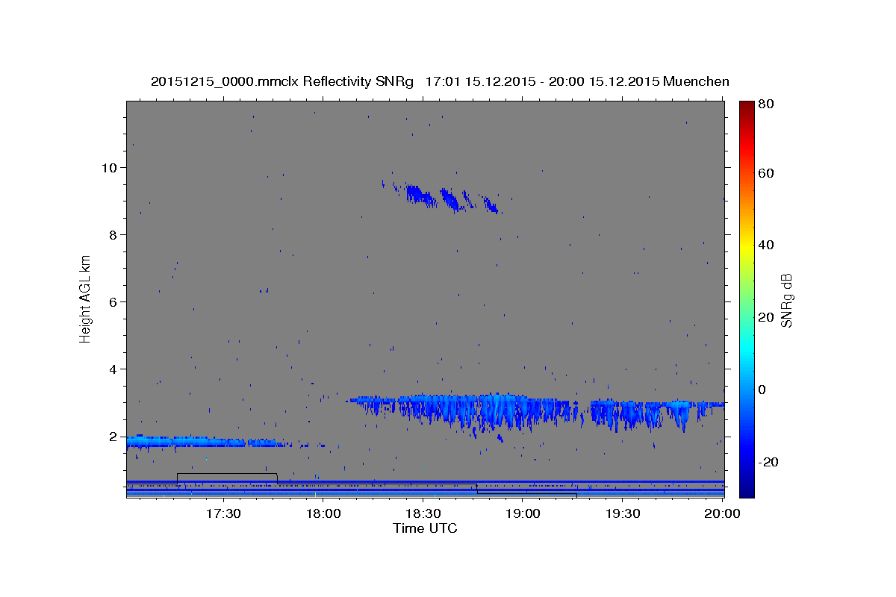The width and height of the screenshot is (896, 597).
Task: Click the height tick label 6
Action: [x=114, y=301]
